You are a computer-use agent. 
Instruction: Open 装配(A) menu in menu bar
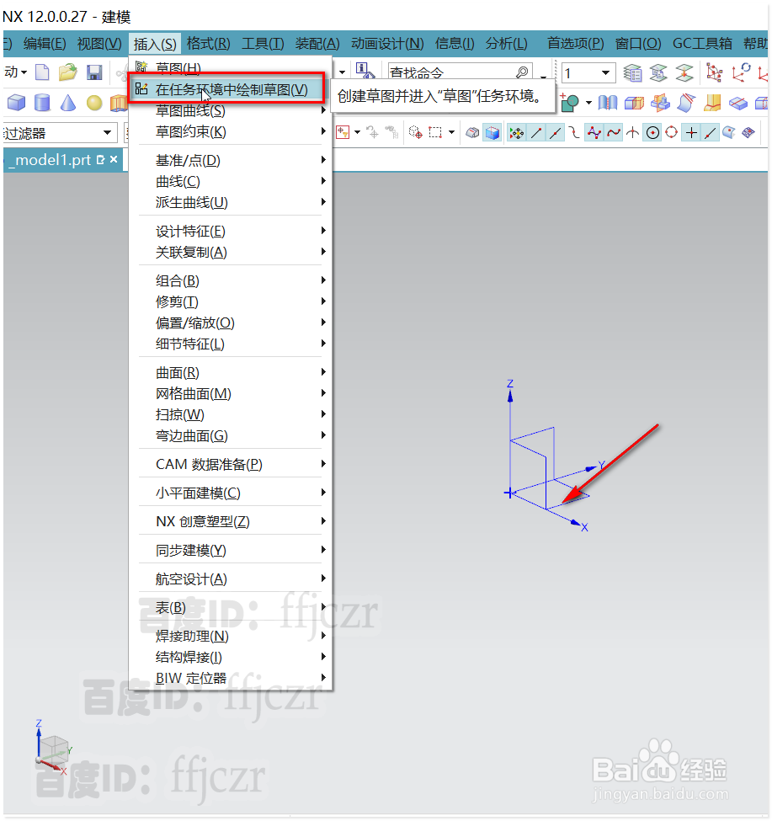click(317, 44)
